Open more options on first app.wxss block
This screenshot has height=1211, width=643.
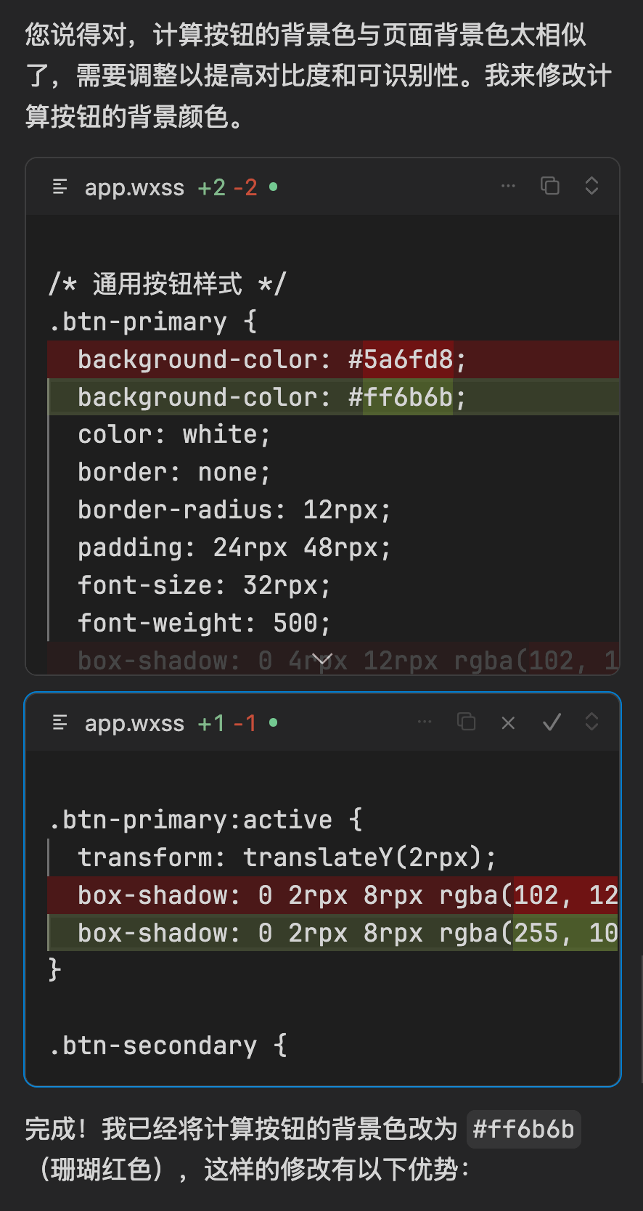pyautogui.click(x=508, y=187)
